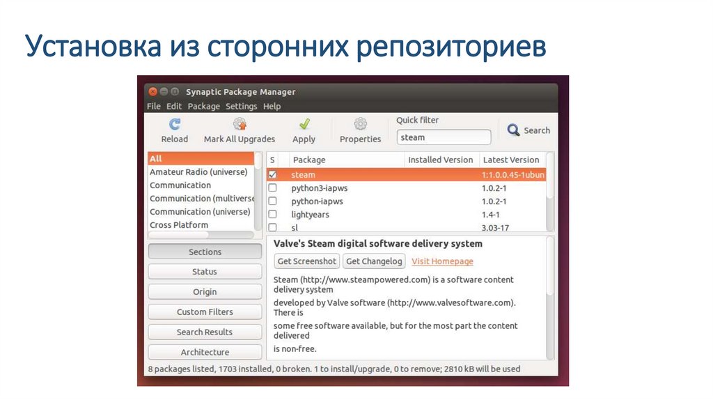Sort by Installed Version column header
713x400 pixels.
click(x=441, y=160)
